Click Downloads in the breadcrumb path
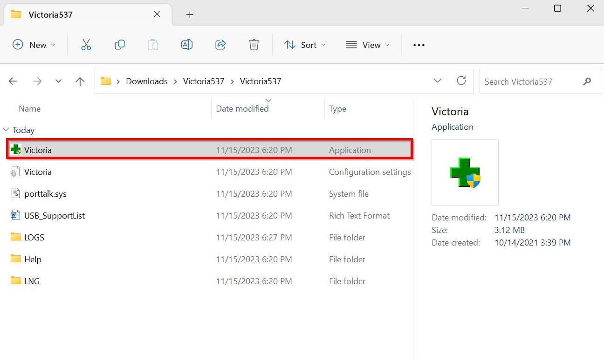604x359 pixels. tap(147, 81)
